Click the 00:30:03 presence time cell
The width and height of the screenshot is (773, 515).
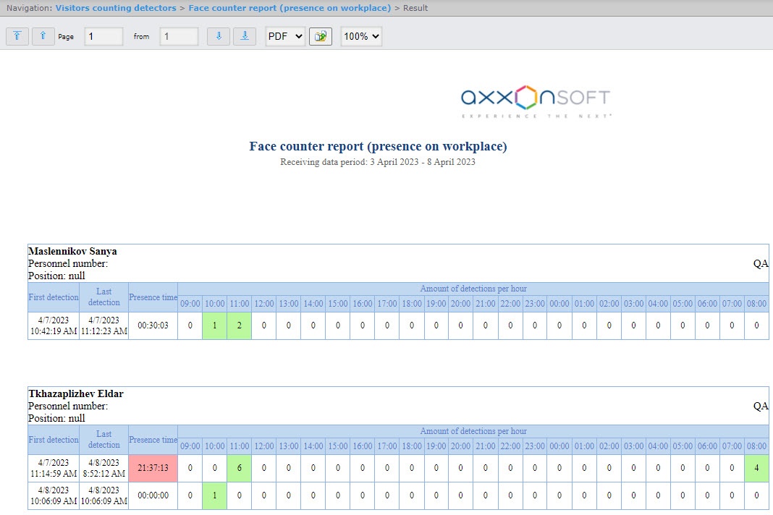tap(153, 325)
